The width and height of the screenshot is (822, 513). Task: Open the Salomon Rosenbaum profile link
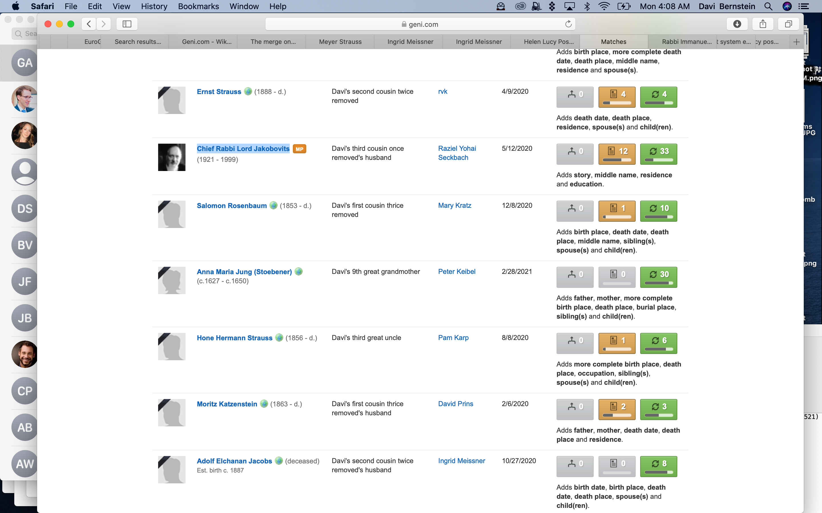pyautogui.click(x=232, y=205)
